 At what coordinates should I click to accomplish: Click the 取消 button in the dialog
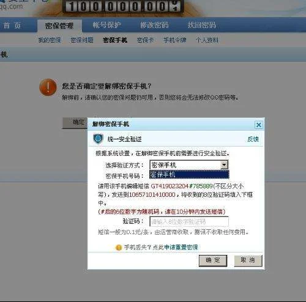point(248,260)
